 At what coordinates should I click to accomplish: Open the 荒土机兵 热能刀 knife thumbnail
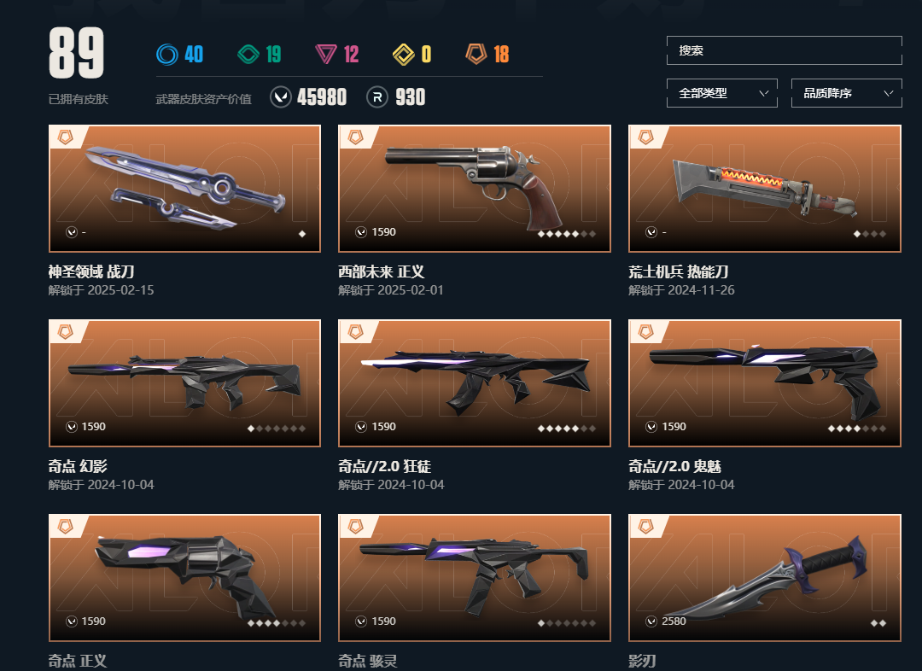point(765,188)
